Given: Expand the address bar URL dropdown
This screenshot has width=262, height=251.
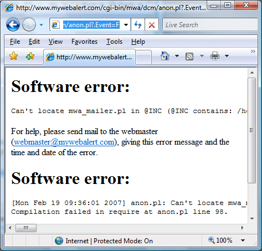Looking at the screenshot, I should click(x=126, y=25).
